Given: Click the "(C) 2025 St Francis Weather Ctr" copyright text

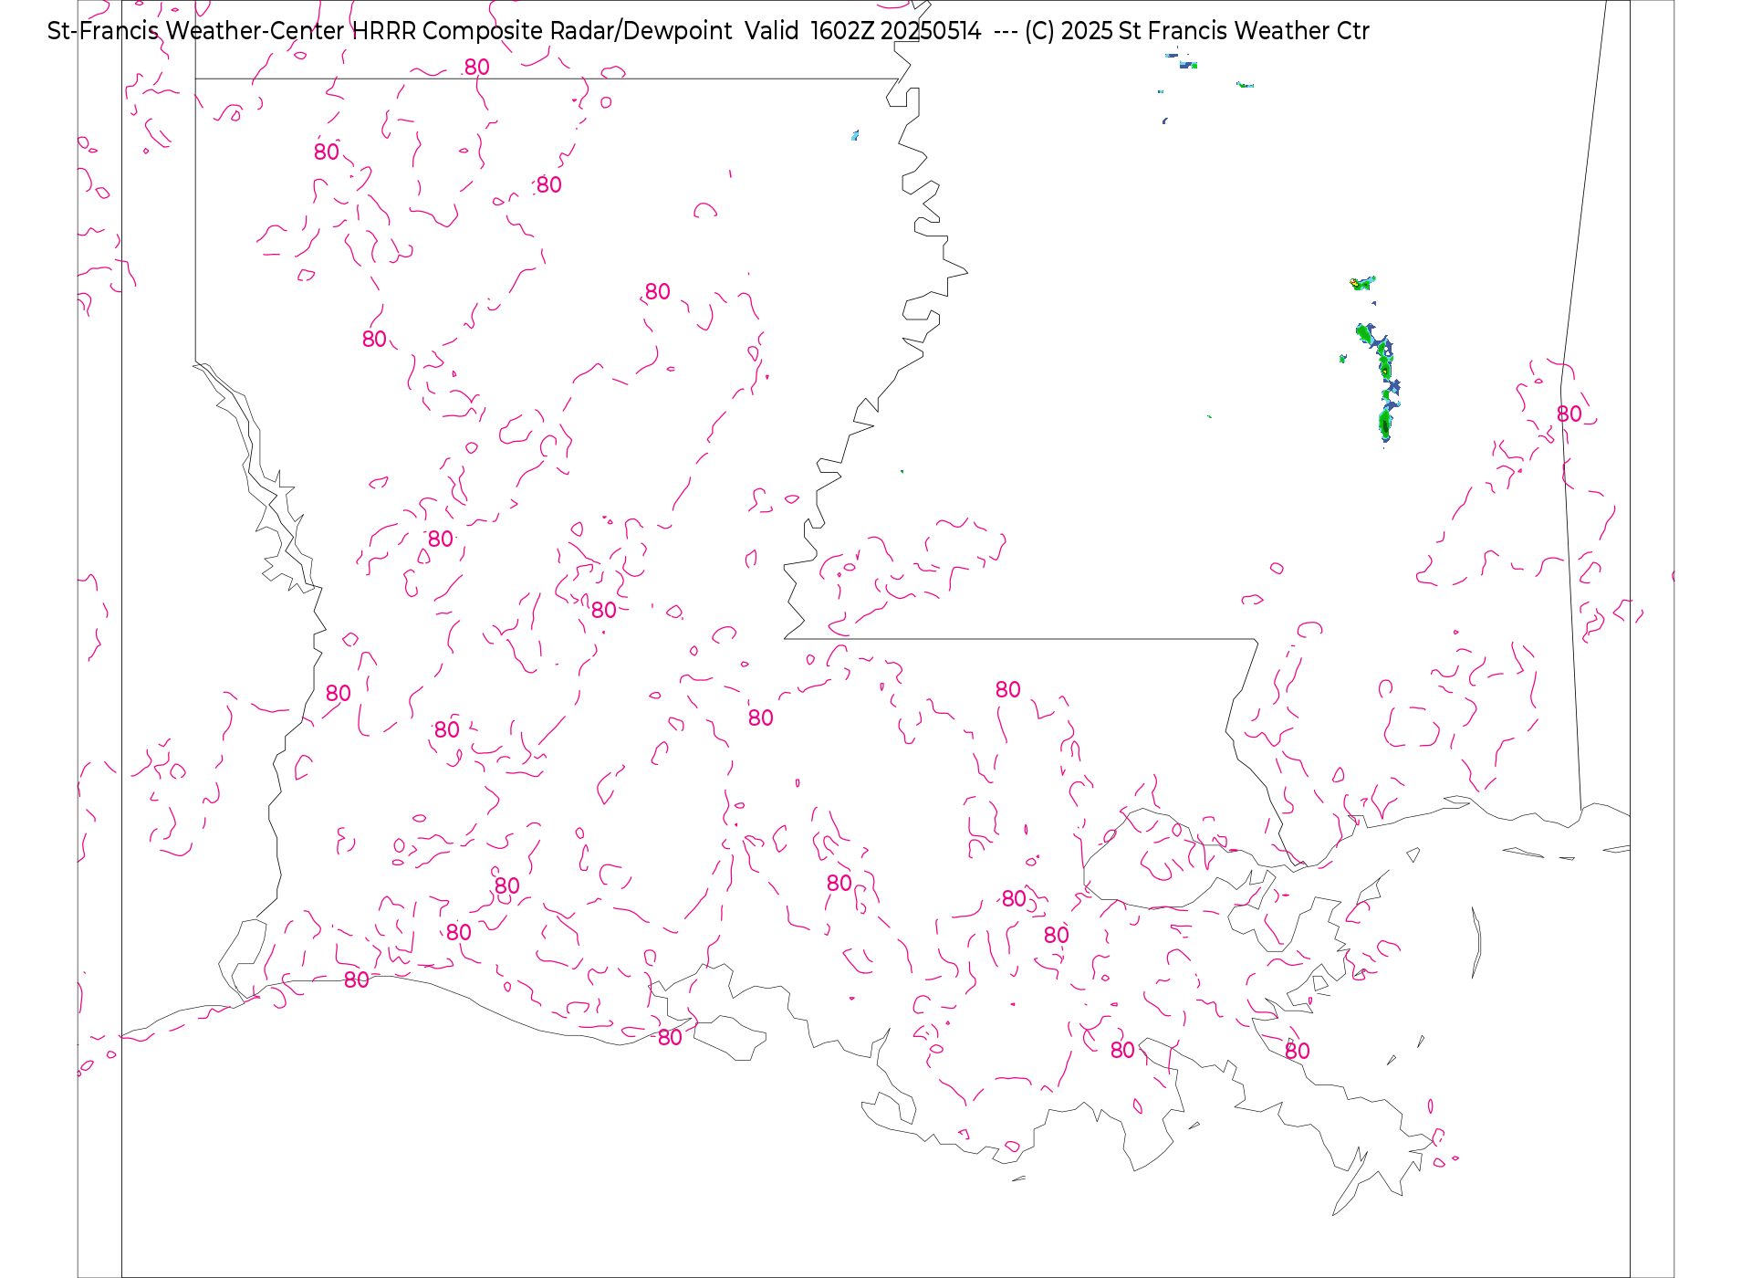Looking at the screenshot, I should pos(1196,31).
